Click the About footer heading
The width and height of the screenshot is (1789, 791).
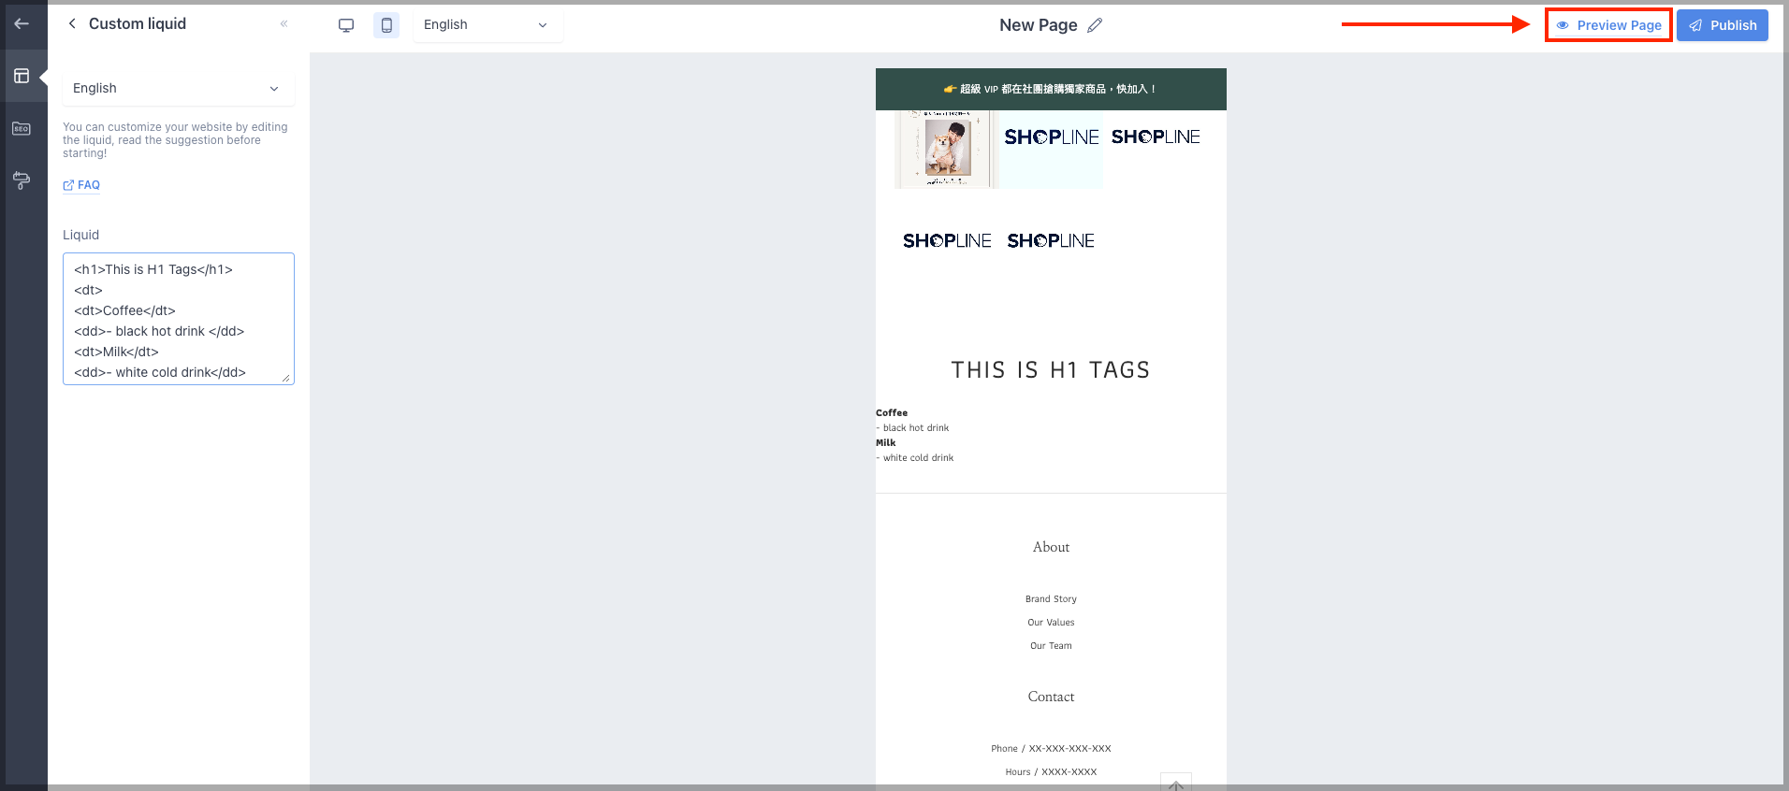point(1051,547)
